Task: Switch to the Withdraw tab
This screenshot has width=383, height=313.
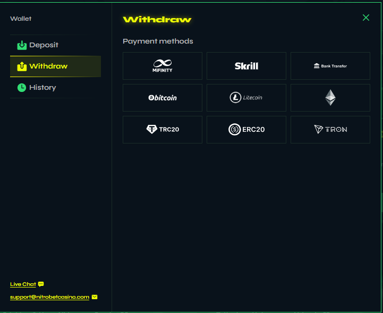Action: point(48,66)
